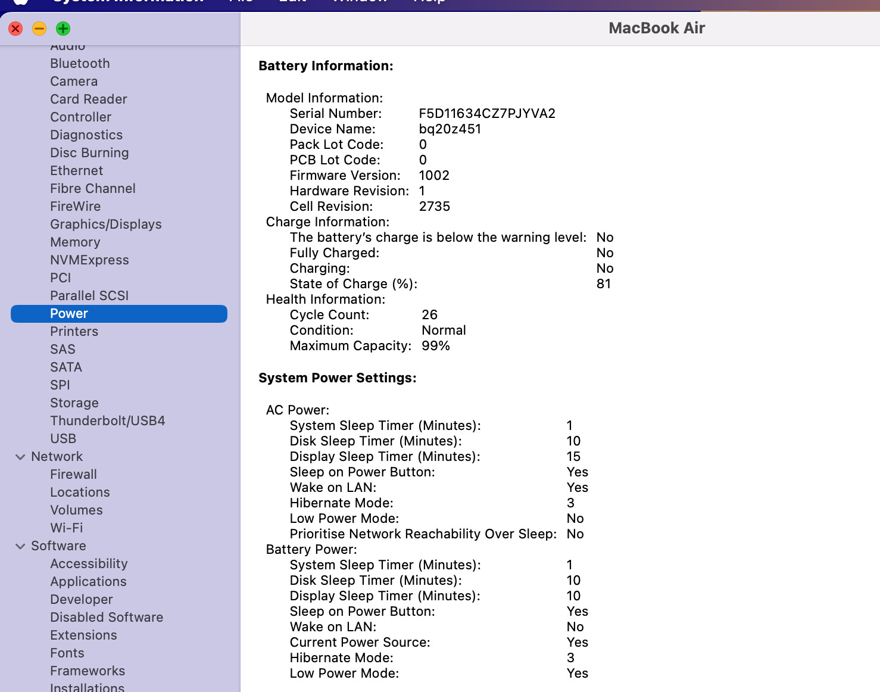Select Thunderbolt/USB4 in the list

coord(107,421)
